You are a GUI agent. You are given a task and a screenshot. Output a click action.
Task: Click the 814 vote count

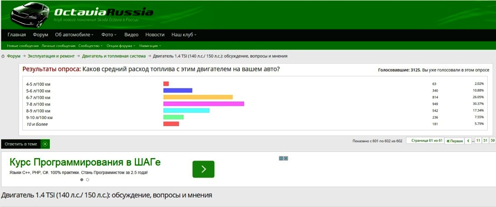435,97
